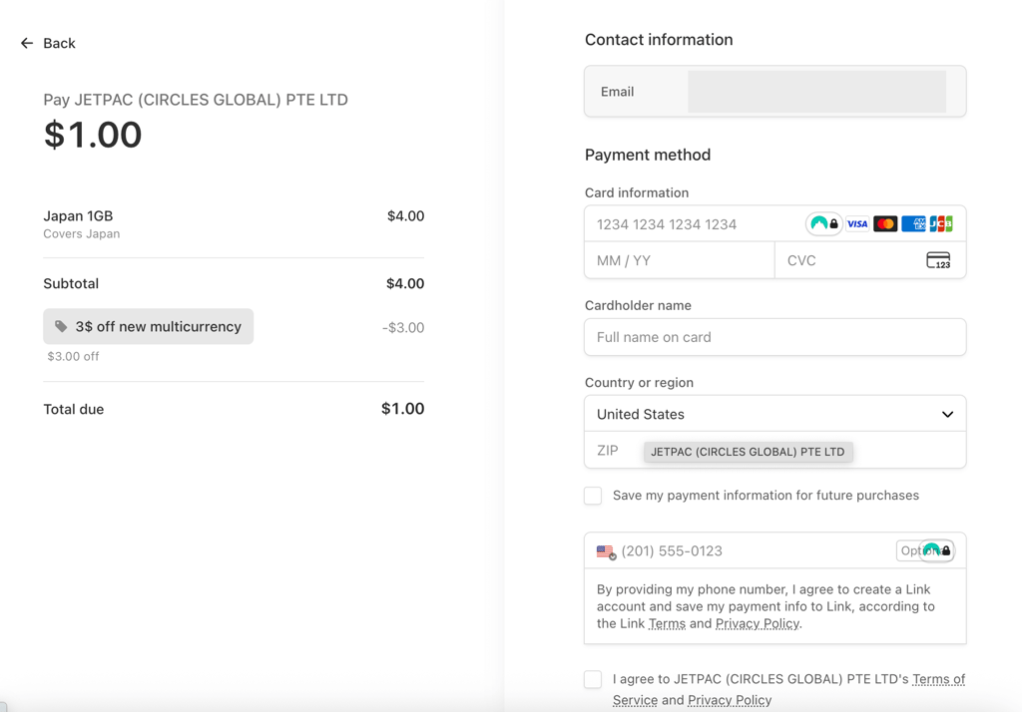Click the CVC card hint icon
Image resolution: width=1022 pixels, height=712 pixels.
[x=938, y=260]
